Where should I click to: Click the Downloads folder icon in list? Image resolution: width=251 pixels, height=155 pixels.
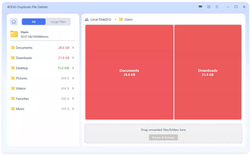(x=13, y=58)
